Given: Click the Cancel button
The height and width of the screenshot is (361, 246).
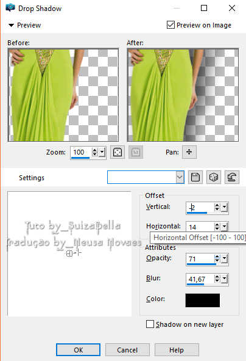Looking at the screenshot, I should tap(127, 350).
